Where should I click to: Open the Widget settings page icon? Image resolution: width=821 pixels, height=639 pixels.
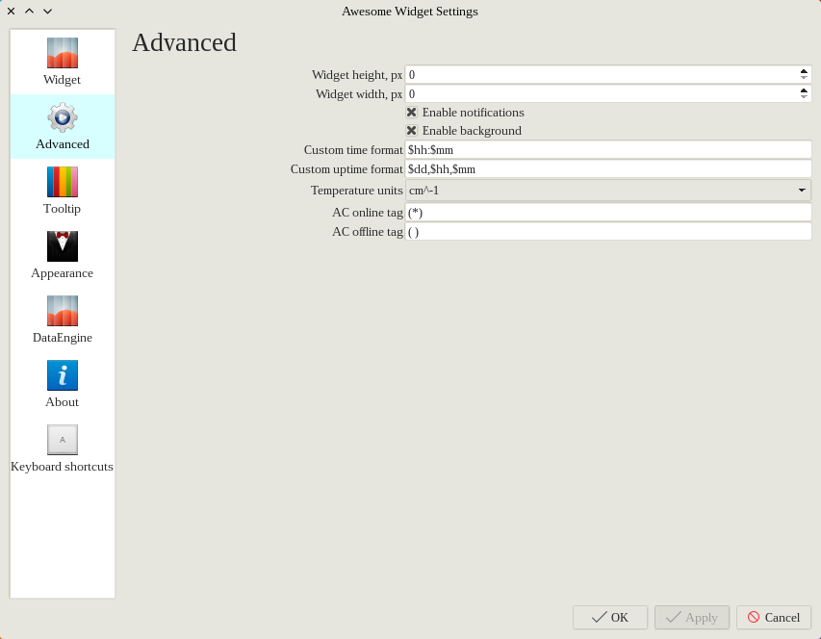point(63,53)
